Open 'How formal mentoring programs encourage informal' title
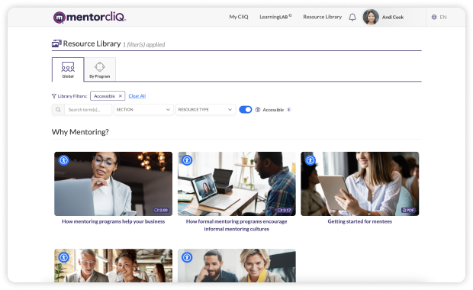The height and width of the screenshot is (290, 473). click(236, 225)
